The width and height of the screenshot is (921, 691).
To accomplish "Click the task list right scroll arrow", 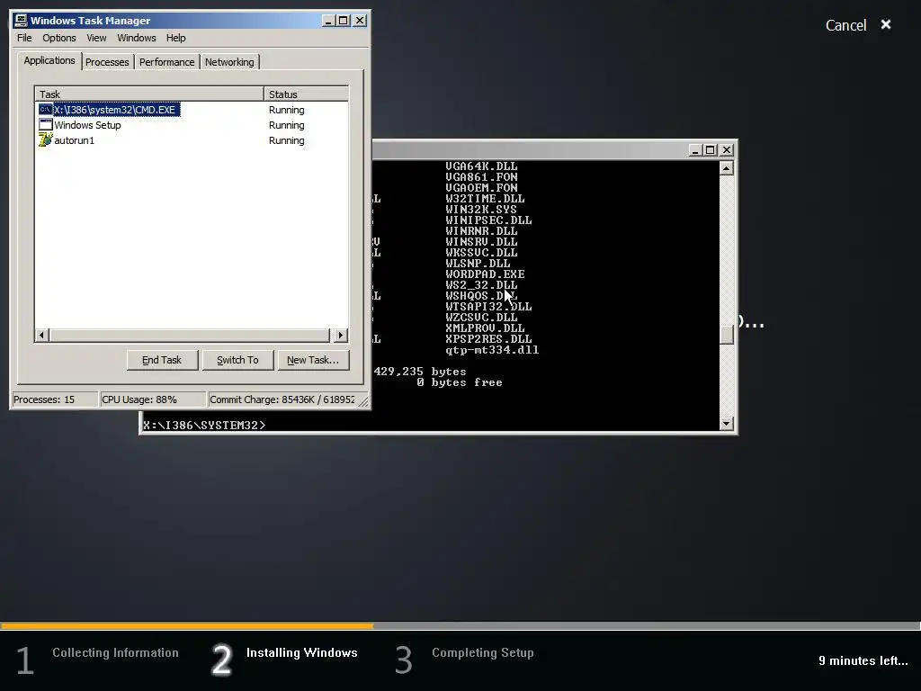I will point(341,336).
